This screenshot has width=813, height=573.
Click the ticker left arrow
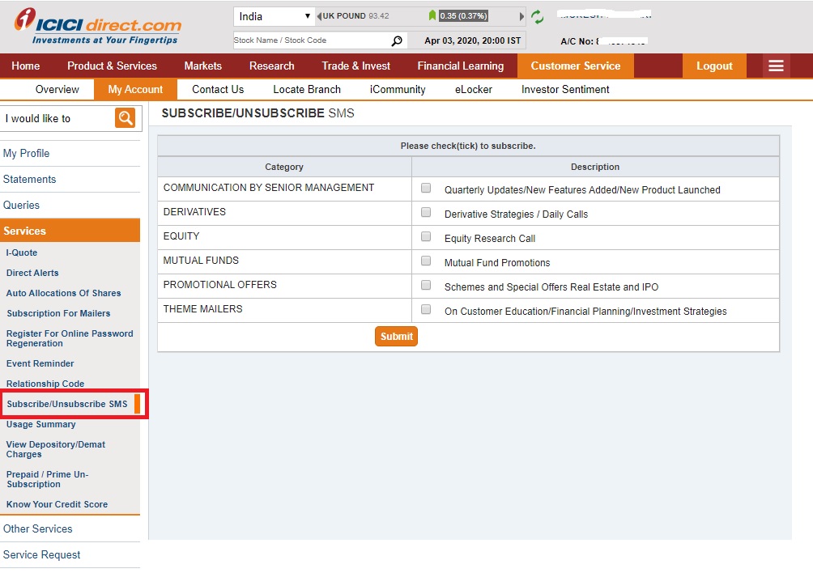[x=319, y=16]
